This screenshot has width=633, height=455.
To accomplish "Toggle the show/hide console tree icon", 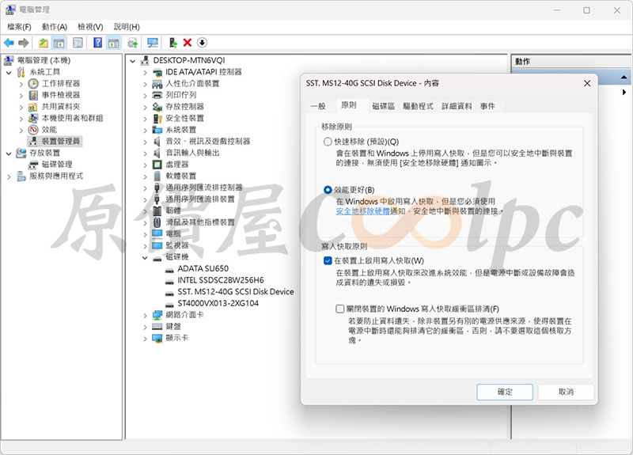I will tap(59, 43).
